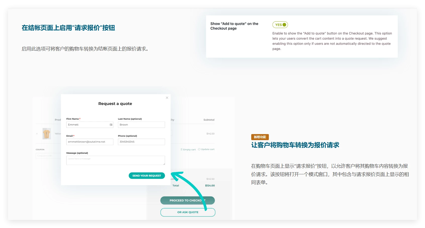Click the Last Name input containing Brown

[141, 125]
